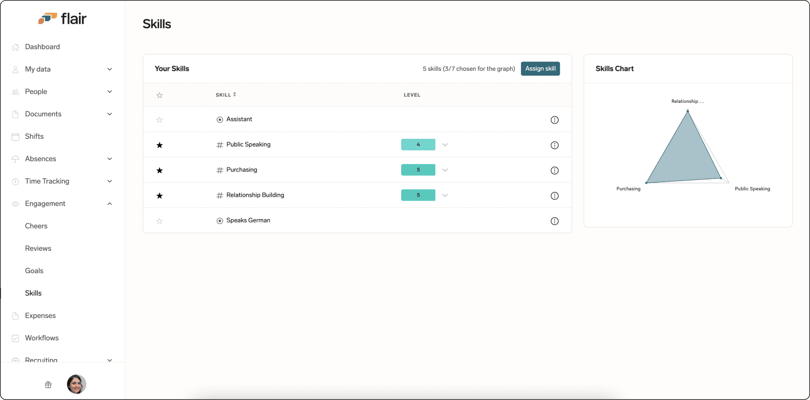Viewport: 810px width, 400px height.
Task: Sort table by Skill column arrows
Action: [x=235, y=94]
